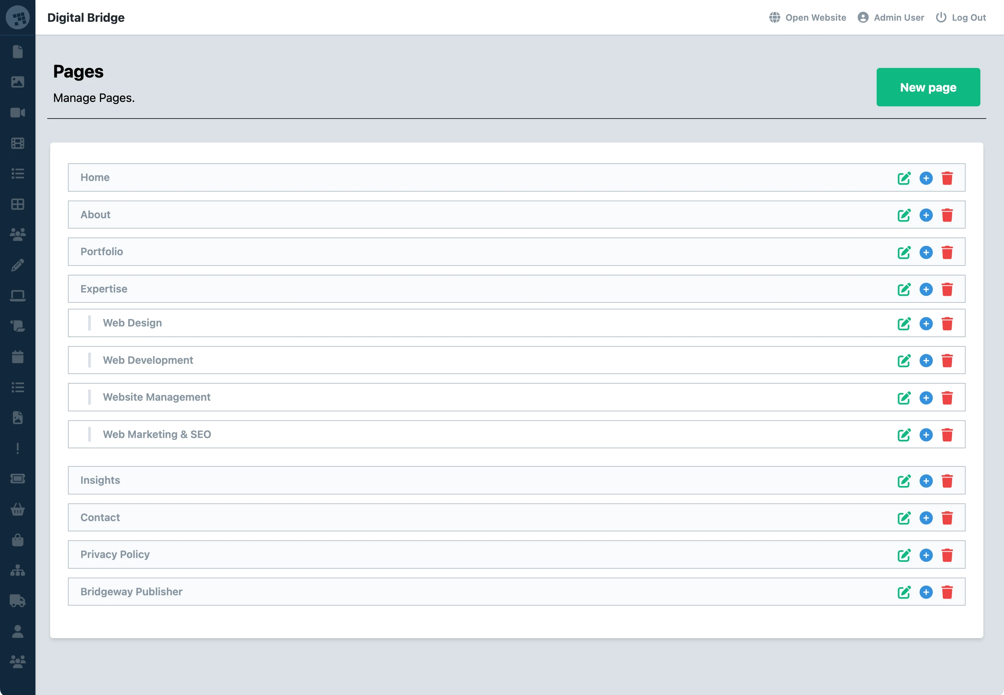
Task: Select the Web Development subpage row
Action: click(516, 360)
